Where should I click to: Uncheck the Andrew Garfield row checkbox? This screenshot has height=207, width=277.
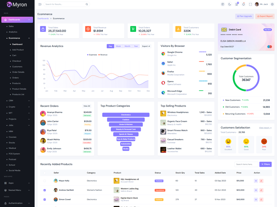click(44, 190)
